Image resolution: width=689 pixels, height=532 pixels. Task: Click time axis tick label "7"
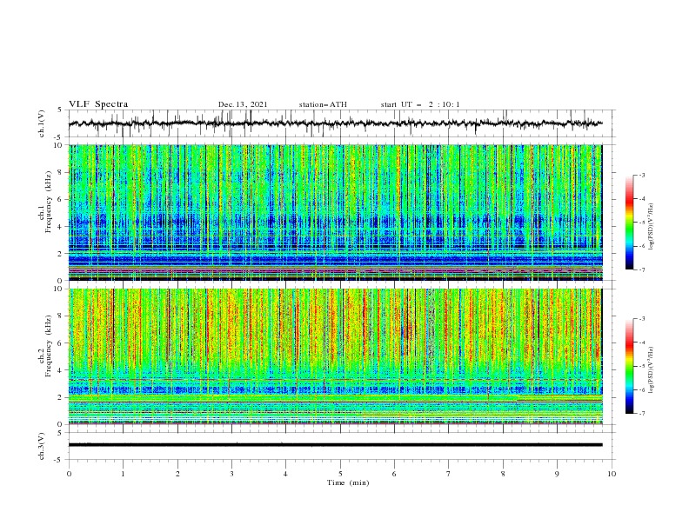pos(449,474)
